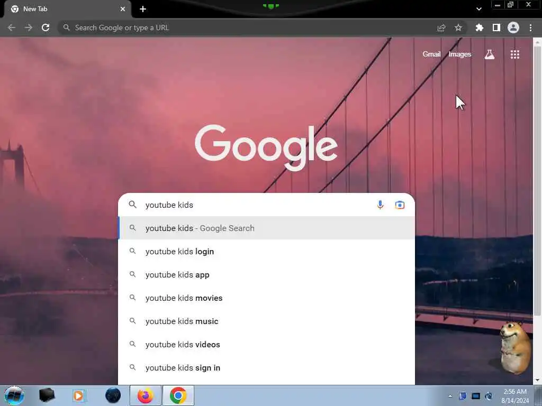
Task: Open Chrome's three-dot menu
Action: click(530, 27)
